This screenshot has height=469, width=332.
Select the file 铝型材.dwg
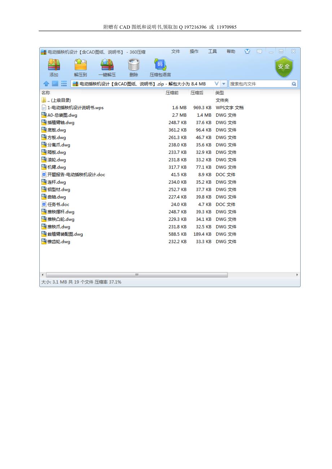[x=59, y=189]
